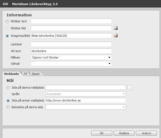Viewport: 161px width, 138px height.
Task: Expand the Stilmall dropdown
Action: click(71, 64)
